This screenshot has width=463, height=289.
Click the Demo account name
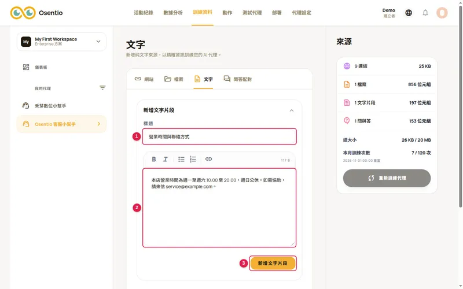pyautogui.click(x=388, y=10)
